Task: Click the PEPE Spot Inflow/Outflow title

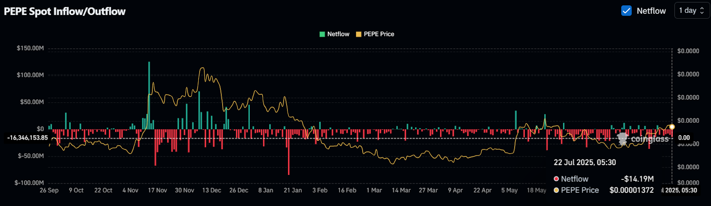Action: [x=65, y=12]
